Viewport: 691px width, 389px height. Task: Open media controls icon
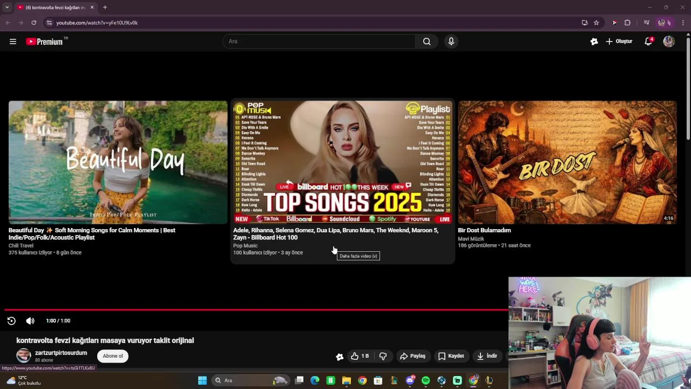click(x=646, y=23)
